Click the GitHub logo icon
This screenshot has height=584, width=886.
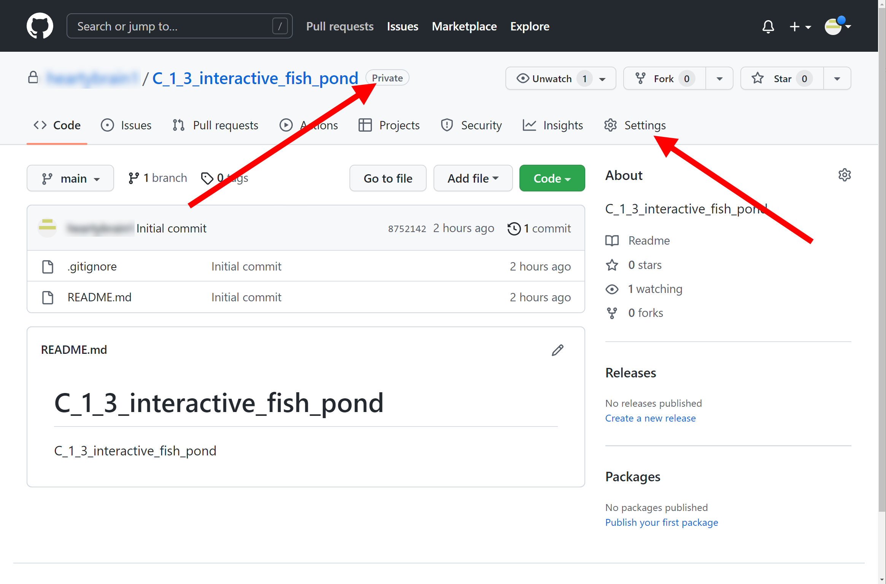tap(40, 26)
